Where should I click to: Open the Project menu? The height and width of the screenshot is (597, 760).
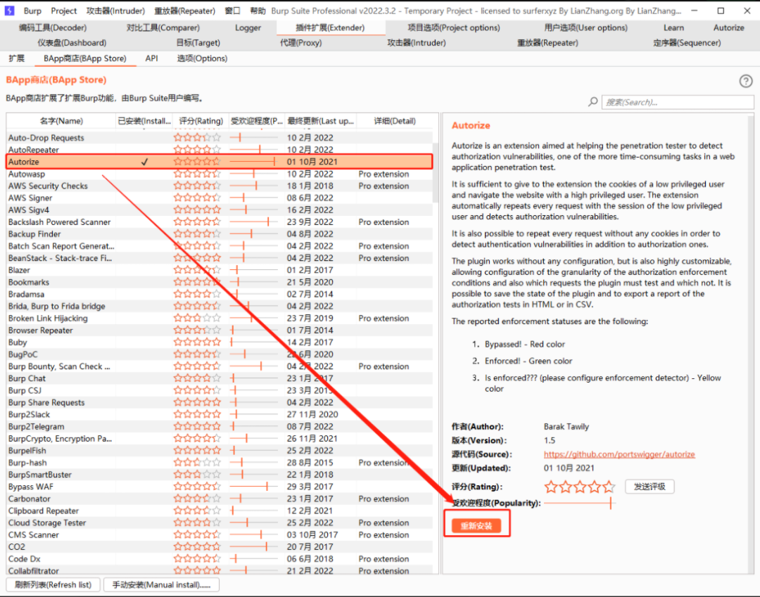pos(64,11)
